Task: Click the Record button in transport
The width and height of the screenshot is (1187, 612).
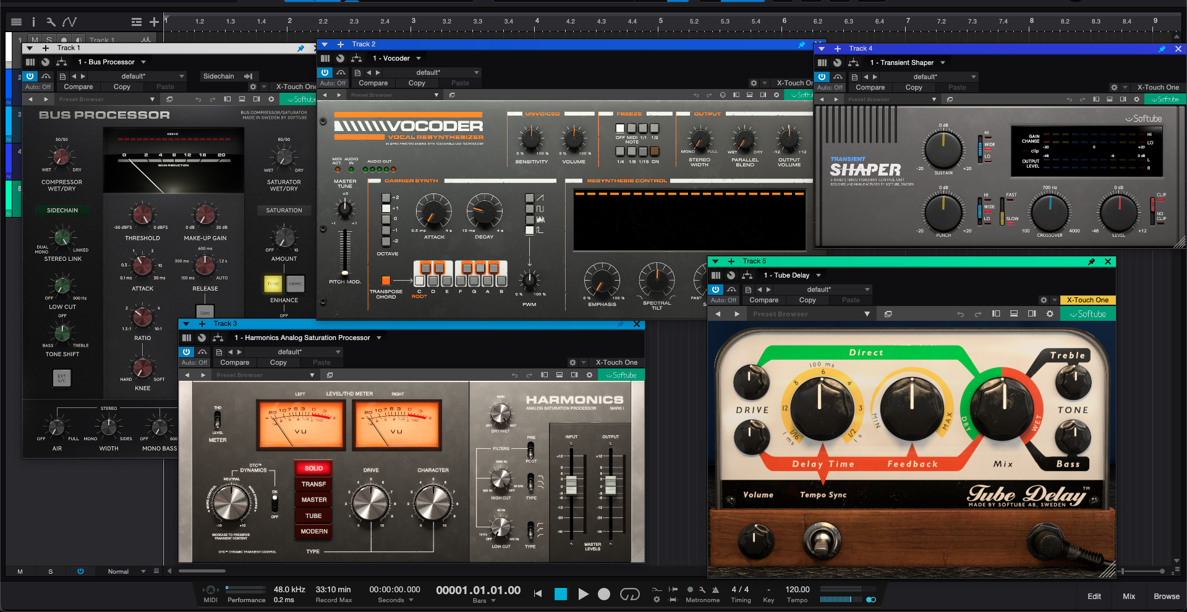Action: [x=604, y=594]
